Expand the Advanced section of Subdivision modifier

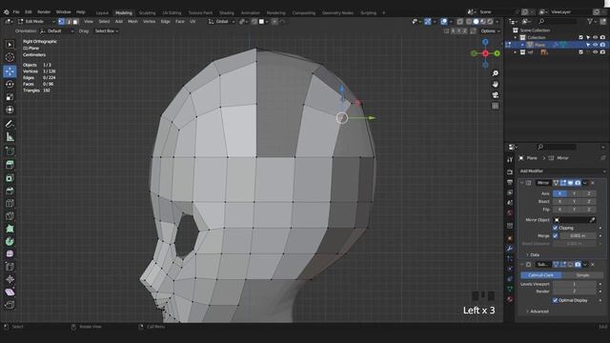point(538,312)
